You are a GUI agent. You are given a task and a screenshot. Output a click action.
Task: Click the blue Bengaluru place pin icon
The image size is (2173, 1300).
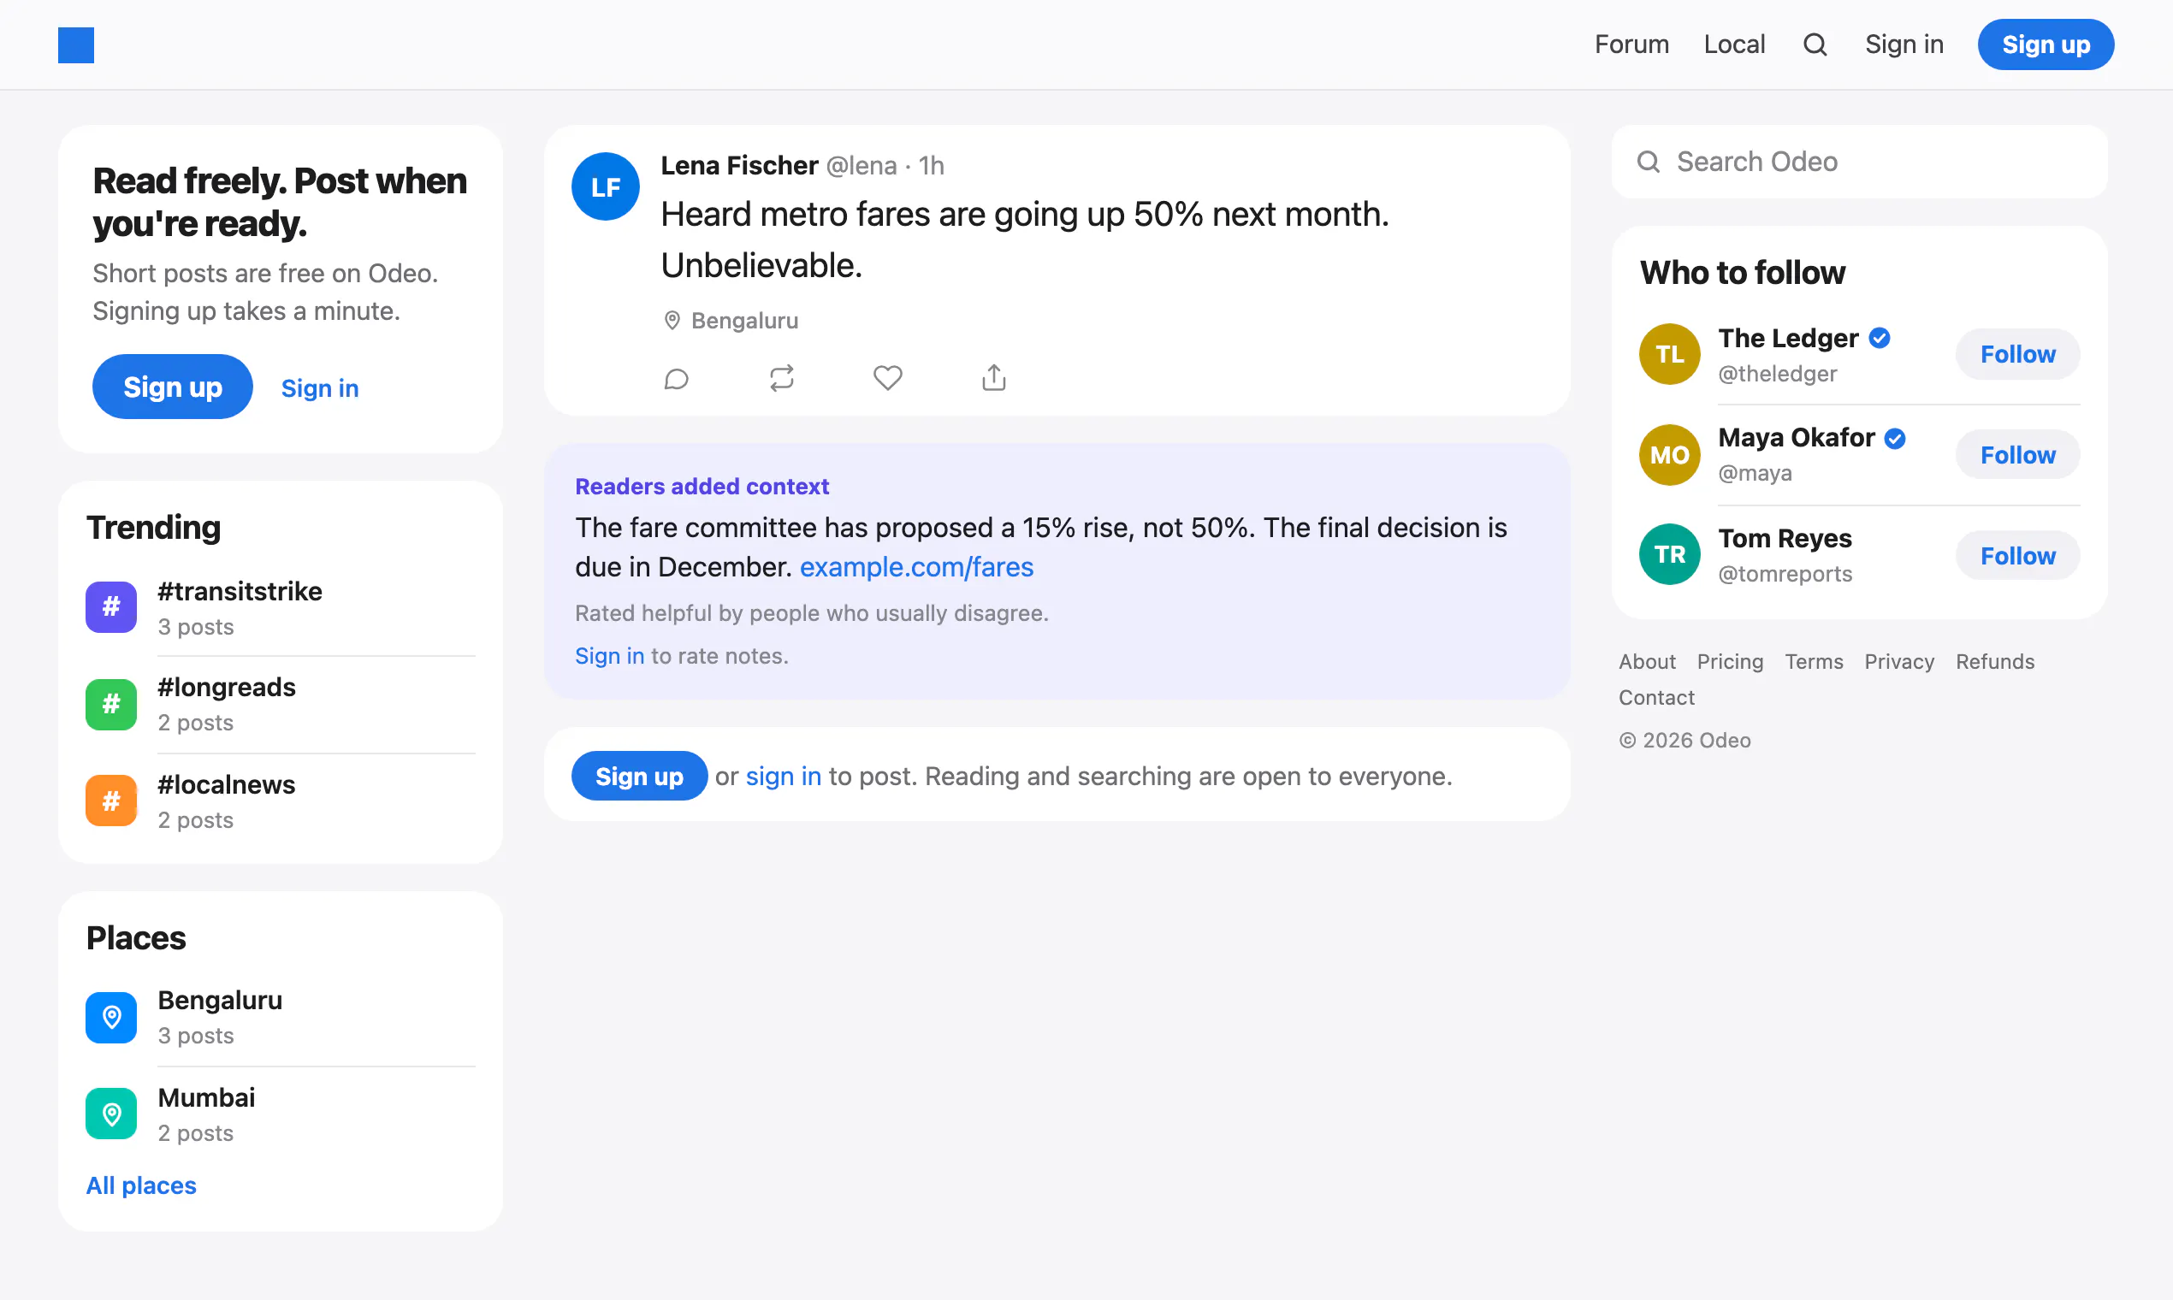pyautogui.click(x=111, y=1017)
